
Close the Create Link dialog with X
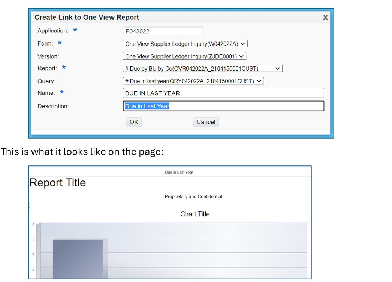tap(325, 18)
